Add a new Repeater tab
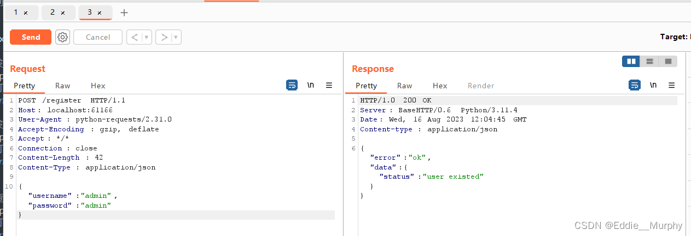Screen dimensions: 691x236 click(x=124, y=13)
